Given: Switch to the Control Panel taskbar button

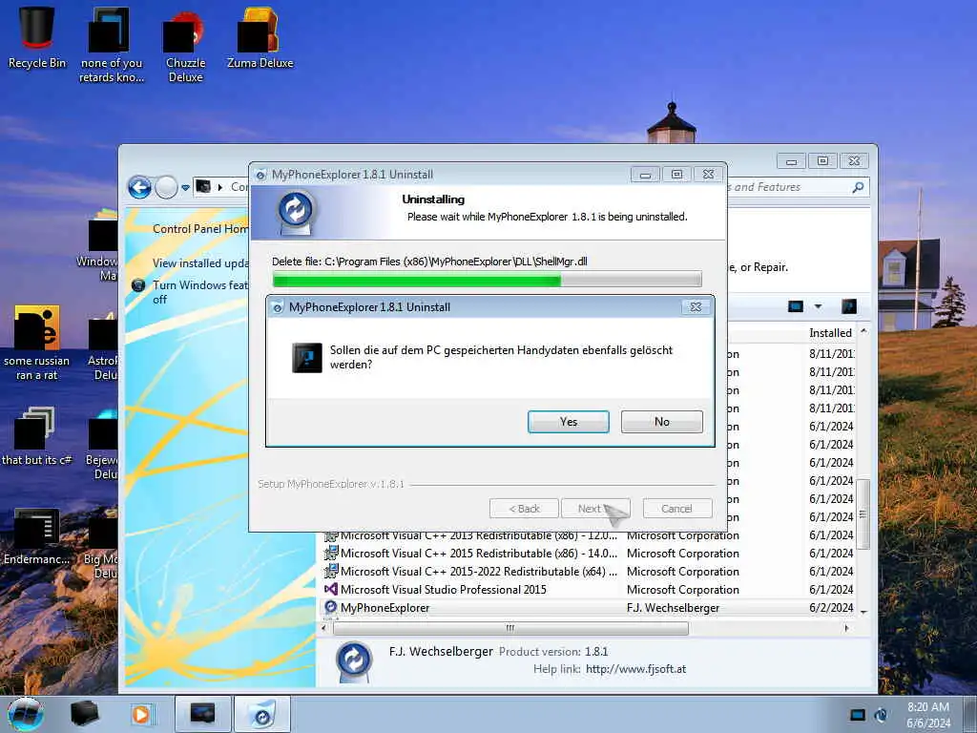Looking at the screenshot, I should click(x=202, y=714).
